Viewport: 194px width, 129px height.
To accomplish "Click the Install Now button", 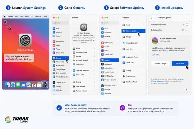I will click(180, 64).
